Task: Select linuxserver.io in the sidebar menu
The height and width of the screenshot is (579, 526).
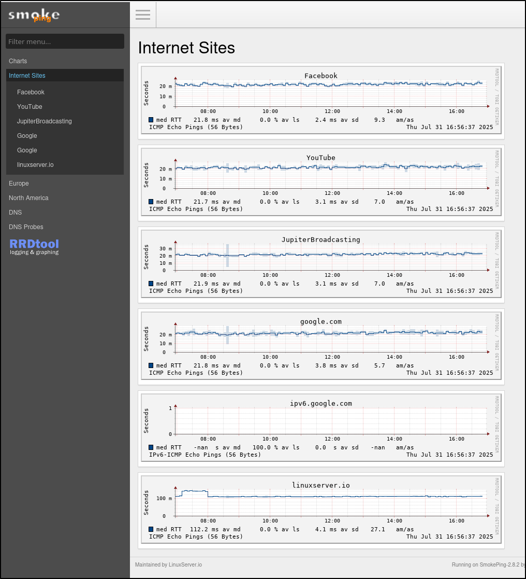Action: click(x=35, y=165)
